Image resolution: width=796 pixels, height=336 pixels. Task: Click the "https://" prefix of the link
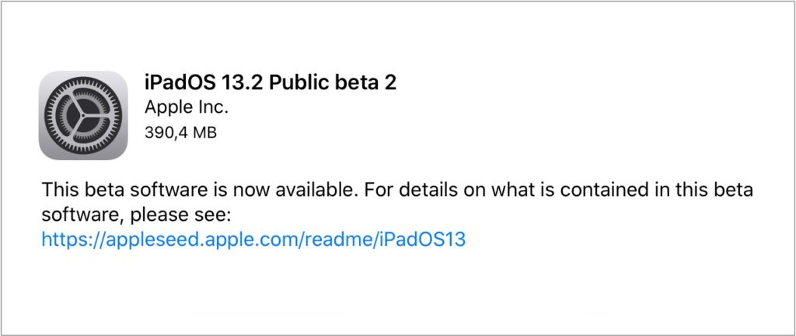point(68,240)
